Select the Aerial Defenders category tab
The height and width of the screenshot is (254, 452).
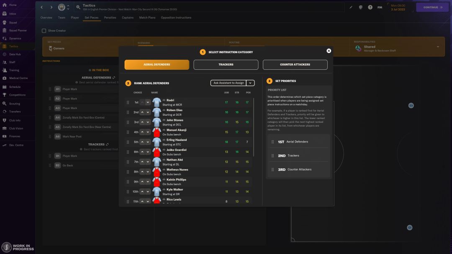pyautogui.click(x=157, y=65)
